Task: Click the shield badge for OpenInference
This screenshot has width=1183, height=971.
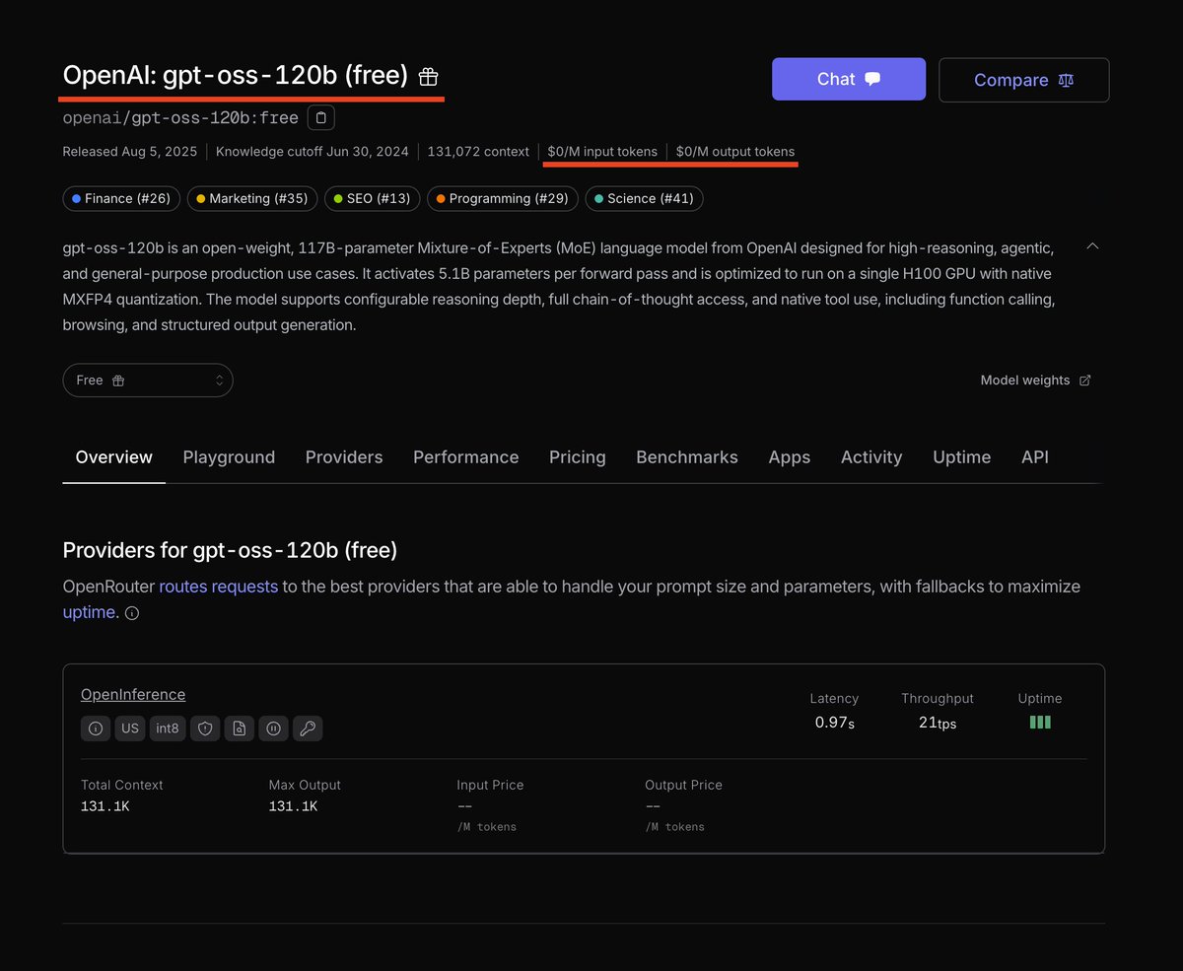Action: (205, 728)
